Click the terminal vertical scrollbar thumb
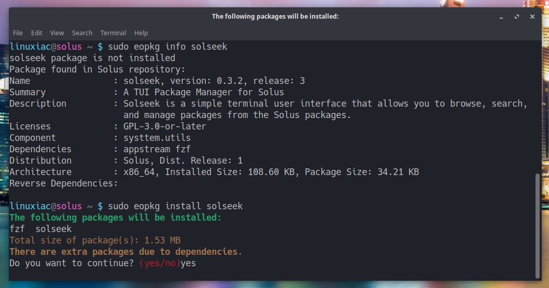The width and height of the screenshot is (549, 288). [x=537, y=225]
